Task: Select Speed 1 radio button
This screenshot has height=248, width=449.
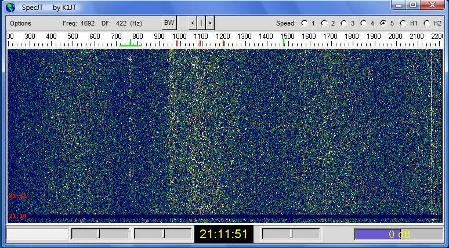Action: (304, 23)
